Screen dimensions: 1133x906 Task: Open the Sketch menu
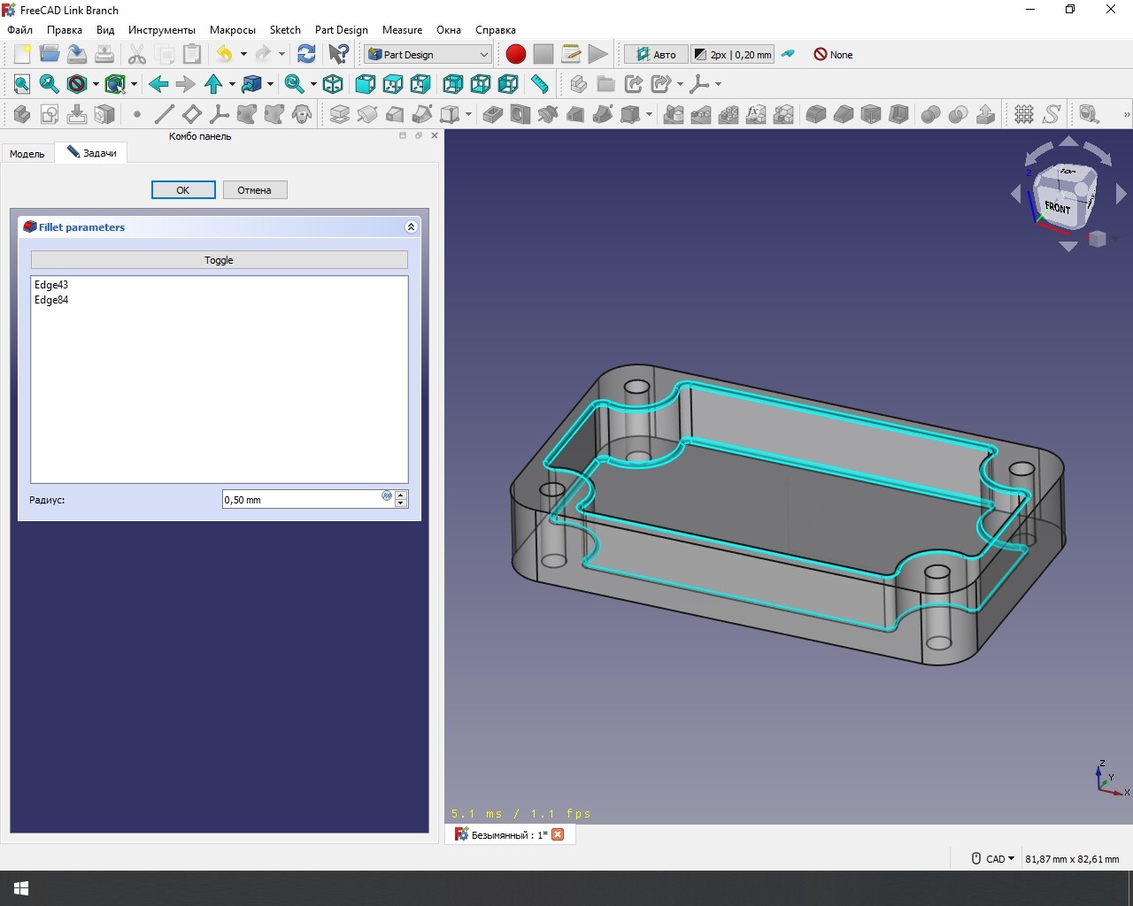[x=285, y=29]
